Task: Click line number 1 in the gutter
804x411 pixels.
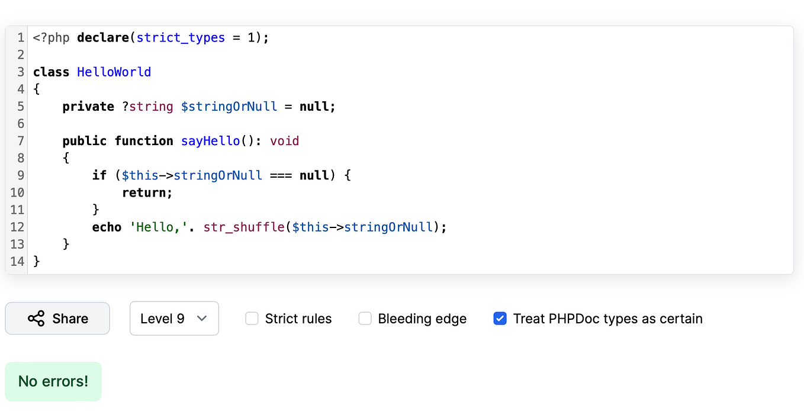Action: click(21, 37)
